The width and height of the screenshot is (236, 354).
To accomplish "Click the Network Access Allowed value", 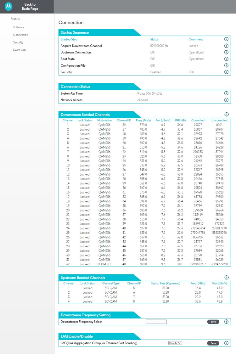I will tap(143, 100).
